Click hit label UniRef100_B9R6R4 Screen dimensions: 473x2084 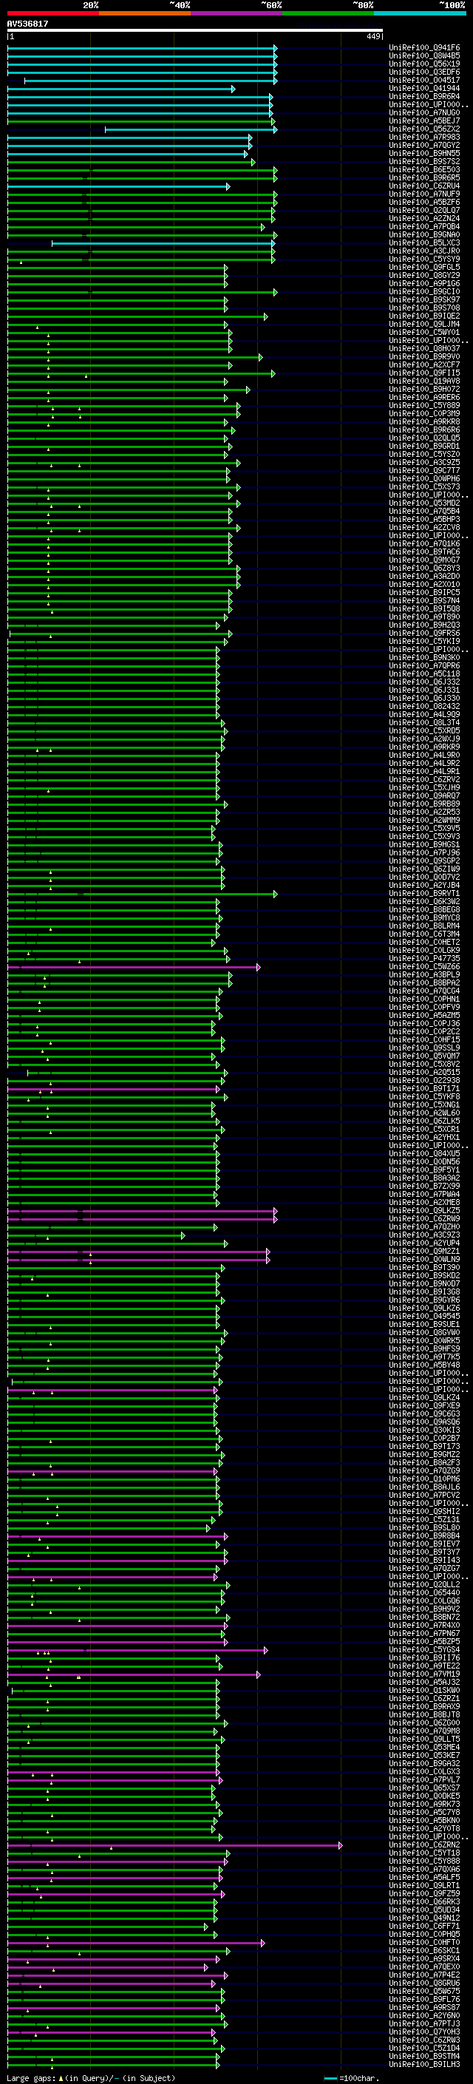click(x=424, y=96)
